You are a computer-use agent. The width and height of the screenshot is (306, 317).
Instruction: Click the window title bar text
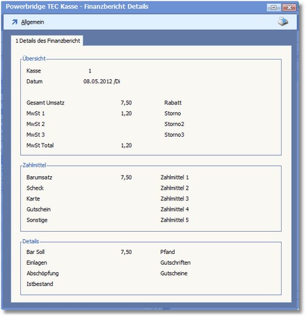pos(77,7)
